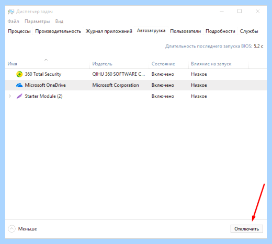272x244 pixels.
Task: Click Низкое impact in the 360 Total Security row
Action: tap(199, 74)
